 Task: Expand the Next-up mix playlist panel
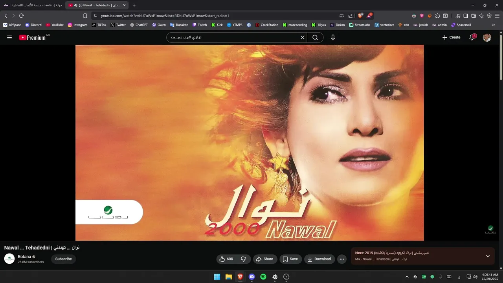coord(488,256)
